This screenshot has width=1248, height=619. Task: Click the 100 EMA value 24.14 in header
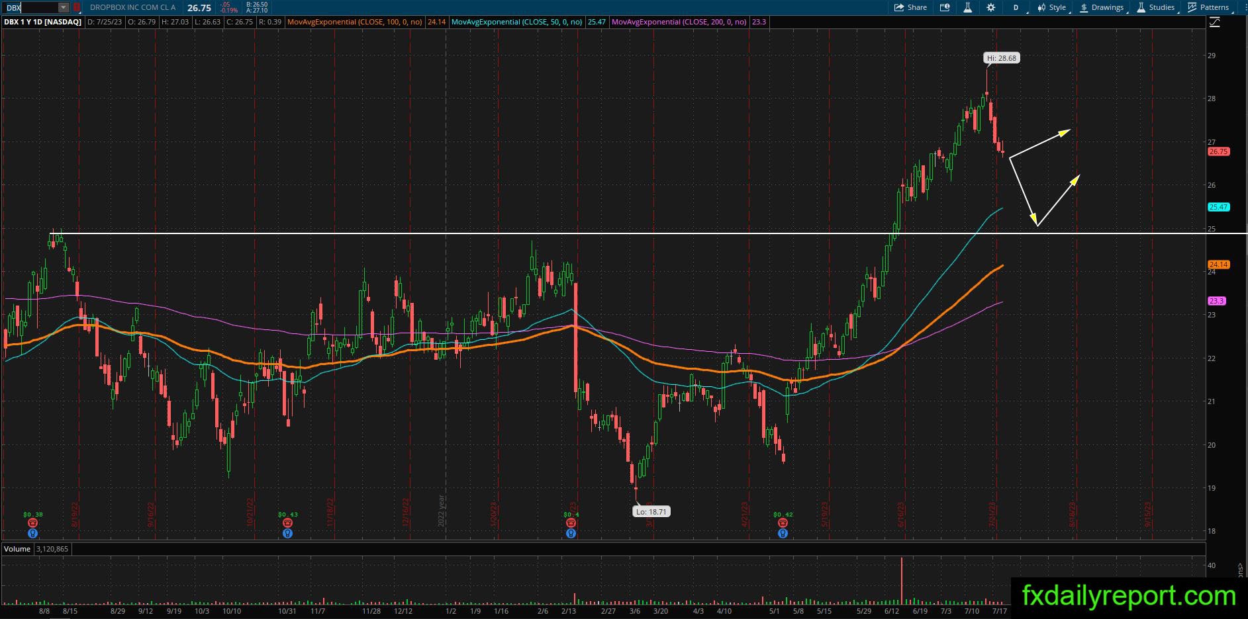436,22
